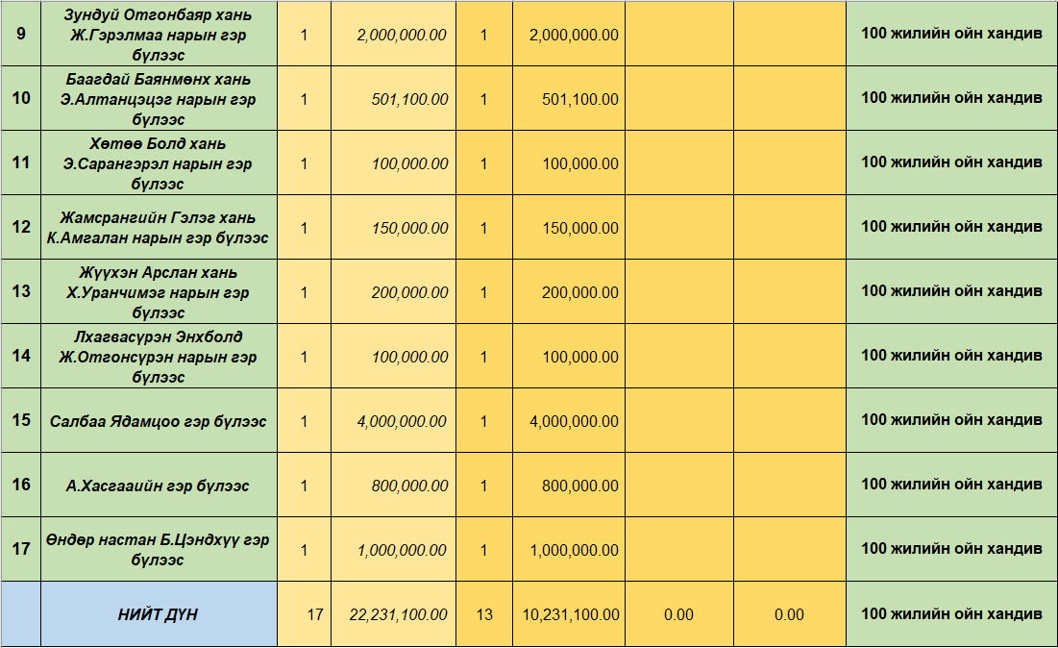Select row 14's 100 жилийн ойн хандив cell

pos(951,356)
